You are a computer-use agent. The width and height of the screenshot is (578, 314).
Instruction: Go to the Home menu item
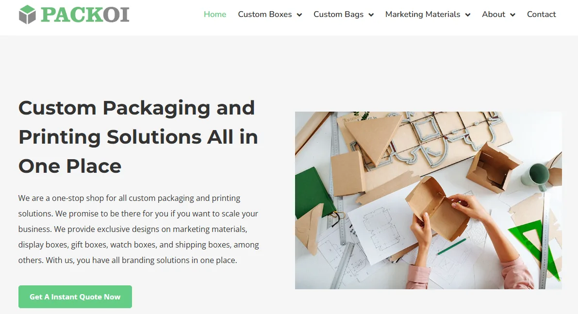click(x=215, y=15)
